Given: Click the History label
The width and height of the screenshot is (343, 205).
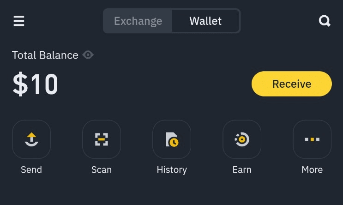Looking at the screenshot, I should (172, 169).
